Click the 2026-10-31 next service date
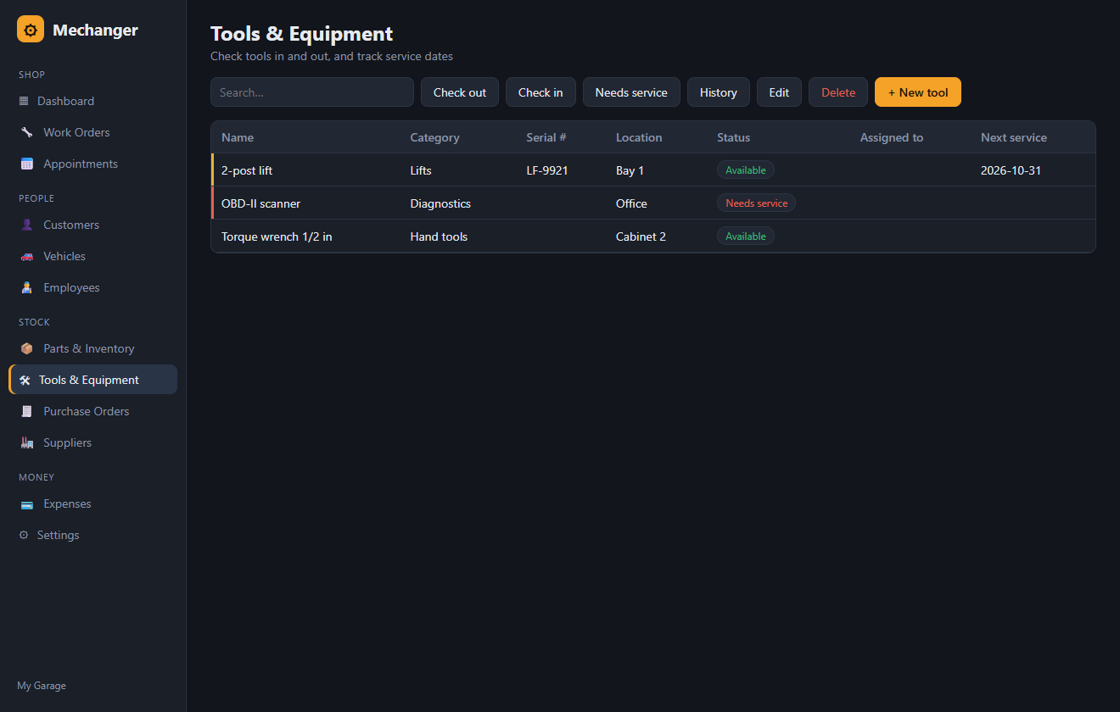 (1011, 170)
